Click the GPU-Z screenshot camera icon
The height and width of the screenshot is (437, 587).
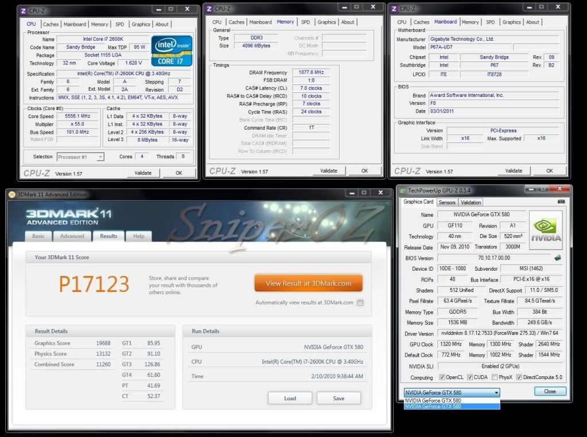(561, 202)
